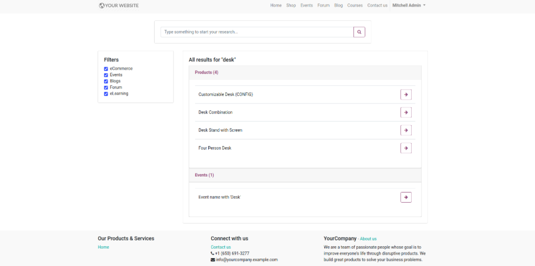This screenshot has width=535, height=266.
Task: Click the footer Contact us link
Action: coord(221,247)
